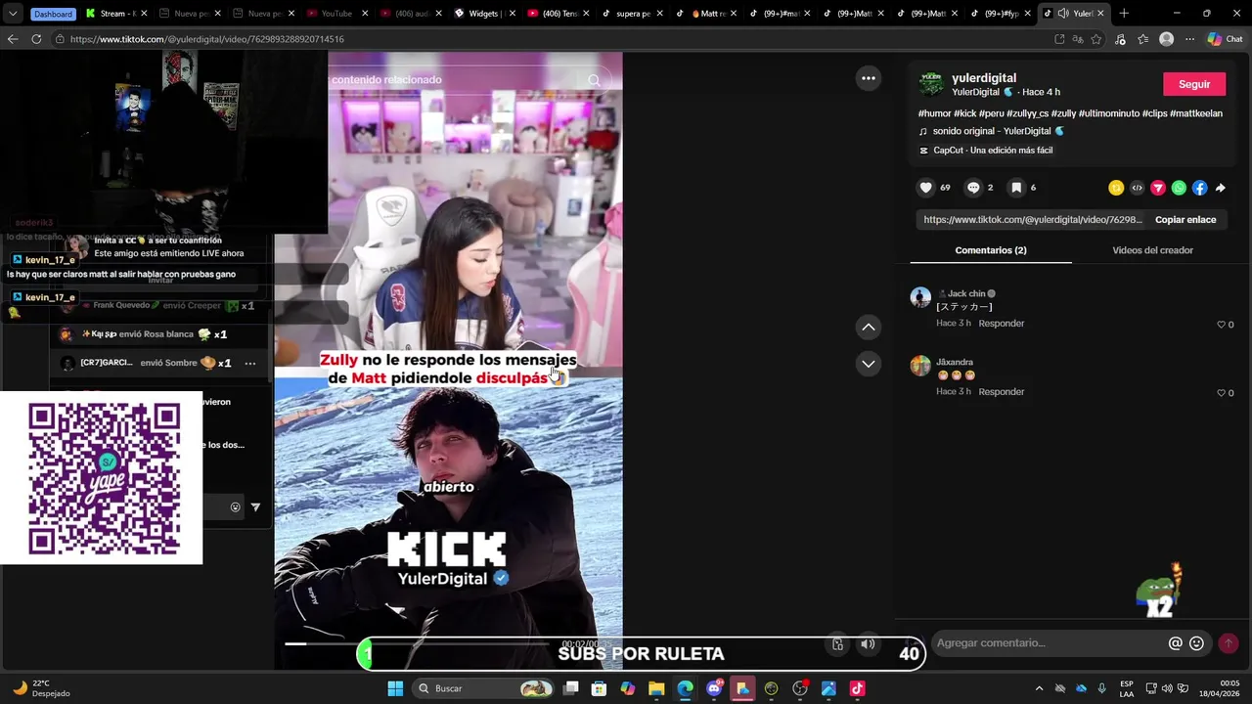
Task: Open the emoji icon in overlay chat
Action: pyautogui.click(x=235, y=507)
